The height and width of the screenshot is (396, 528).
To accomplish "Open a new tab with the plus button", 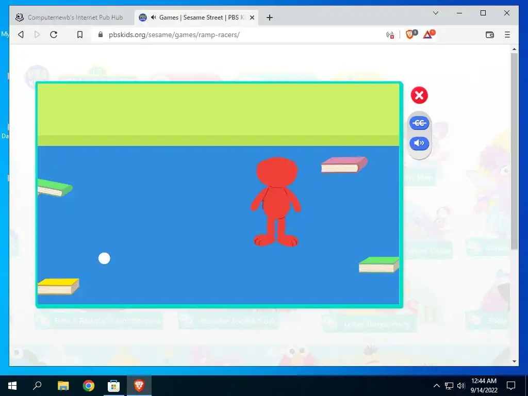I will (269, 18).
